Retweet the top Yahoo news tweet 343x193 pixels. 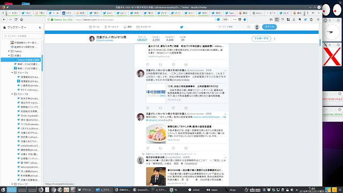(x=160, y=64)
